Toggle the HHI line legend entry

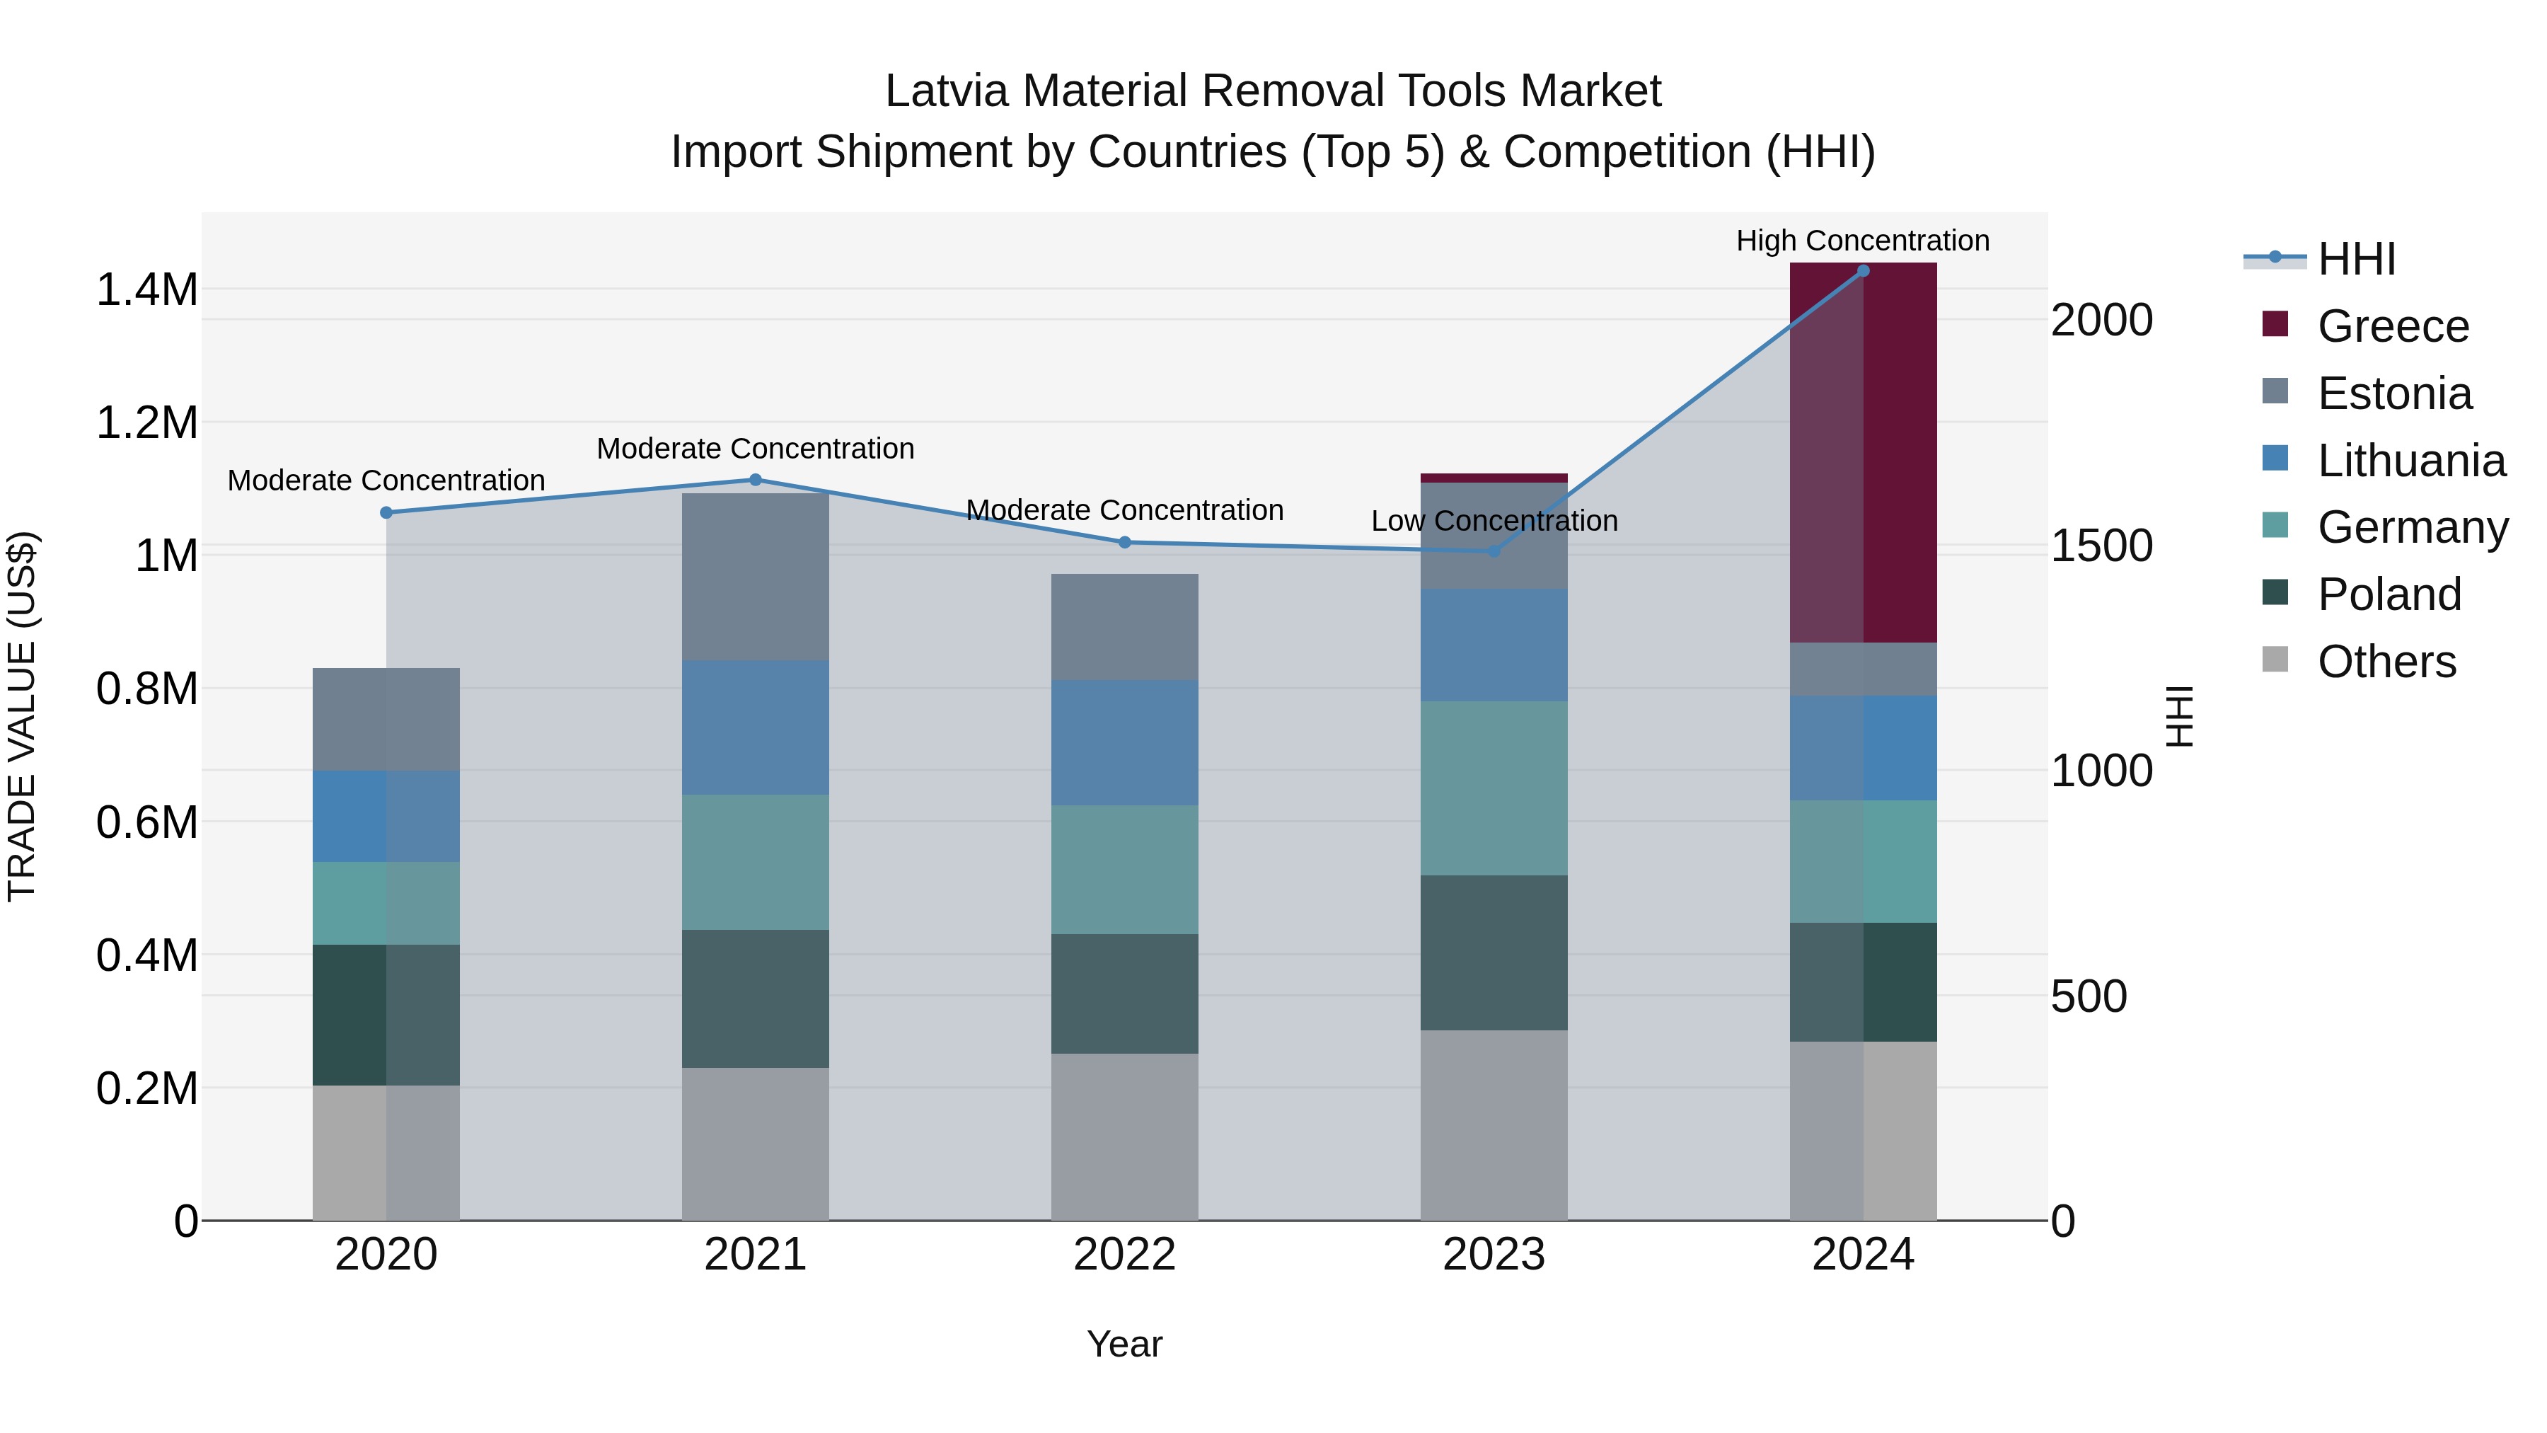2321,259
